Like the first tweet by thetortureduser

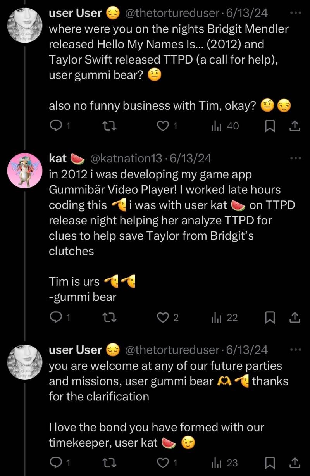163,126
